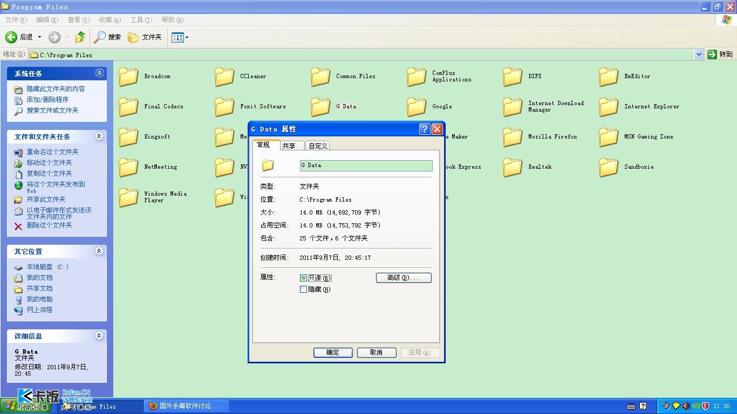Click the Start button on taskbar
Viewport: 737px width, 414px height.
pyautogui.click(x=25, y=406)
